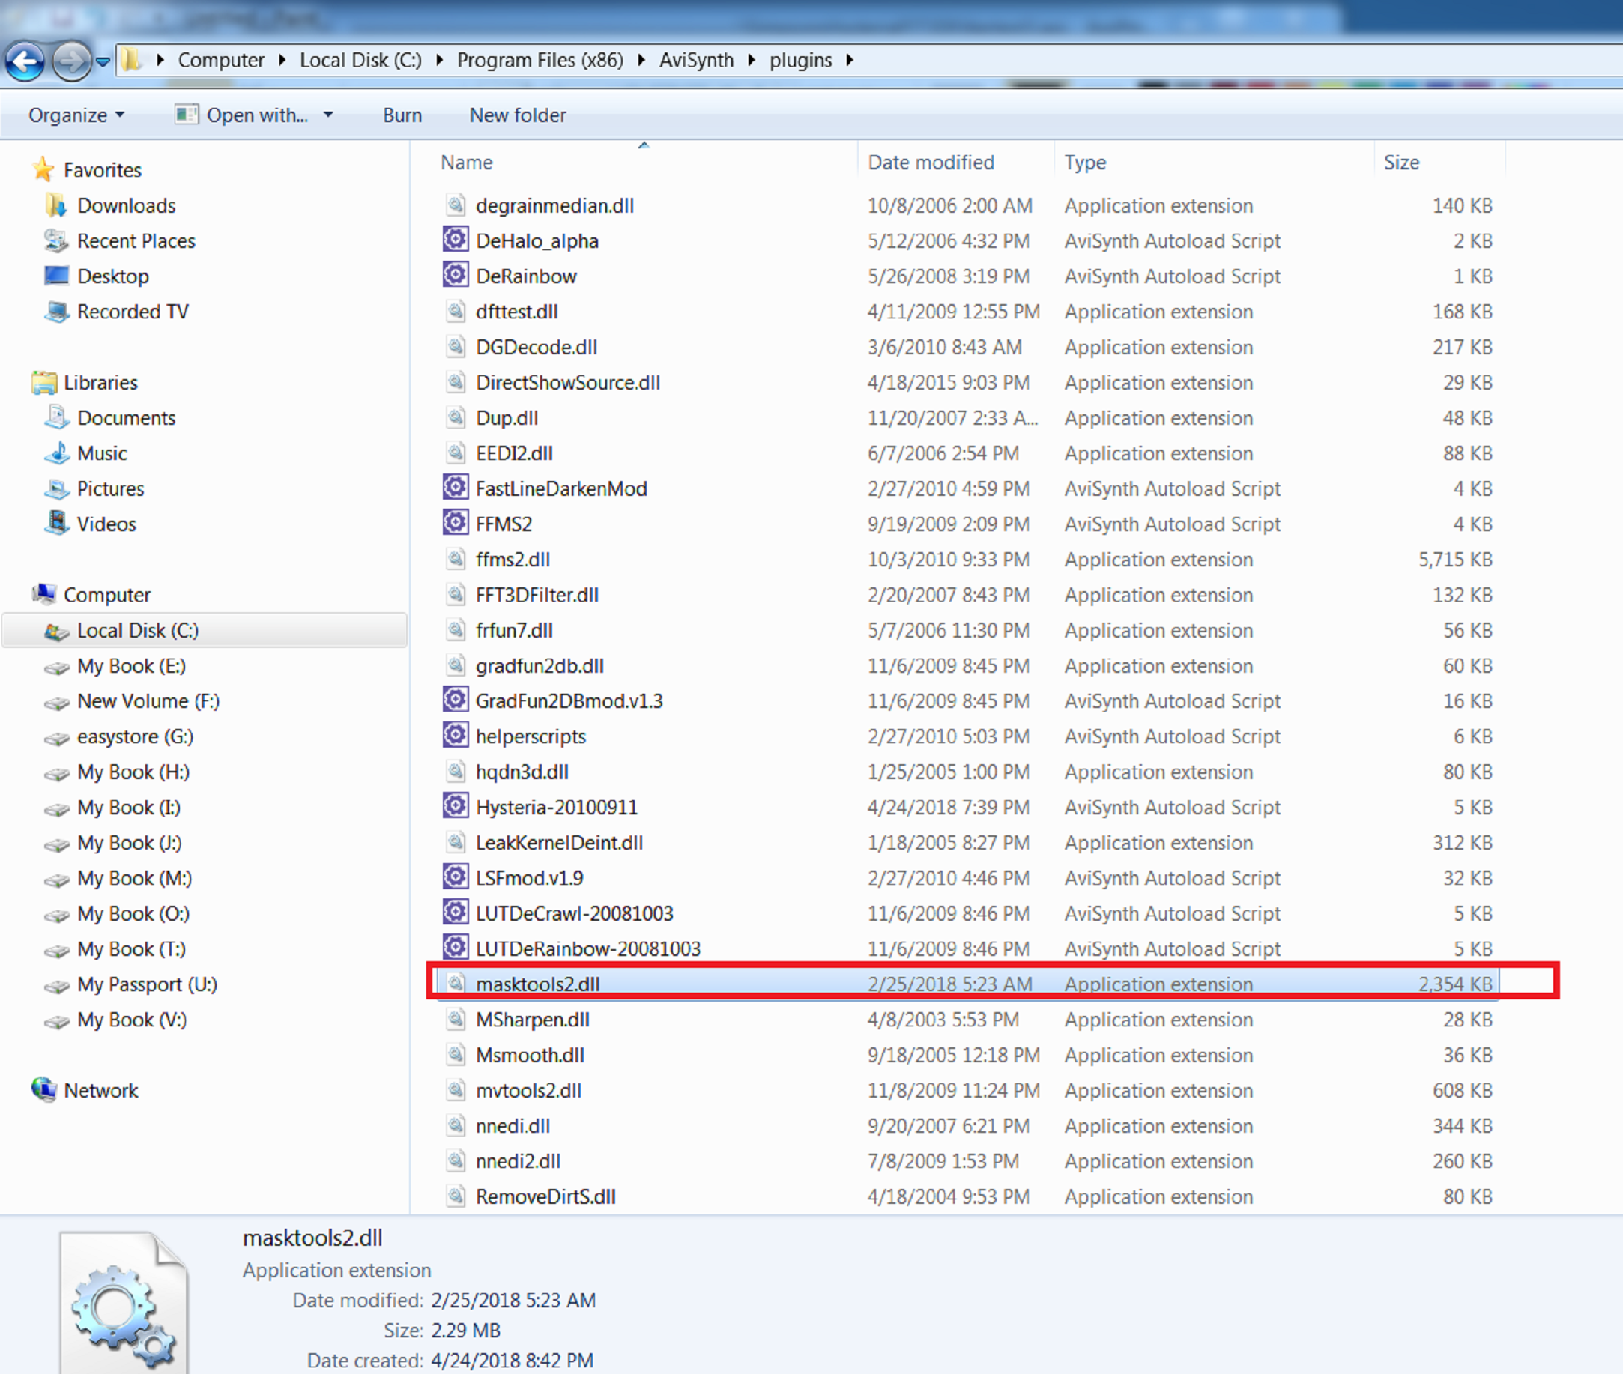
Task: Select Local Disk (C:) in navigation tree
Action: coord(137,630)
